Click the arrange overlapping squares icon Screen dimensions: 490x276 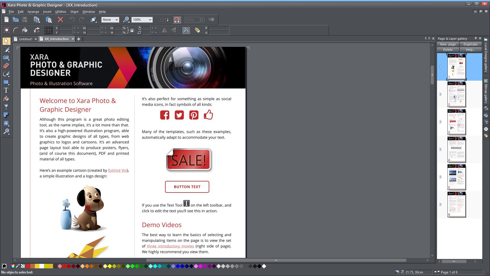click(x=93, y=20)
